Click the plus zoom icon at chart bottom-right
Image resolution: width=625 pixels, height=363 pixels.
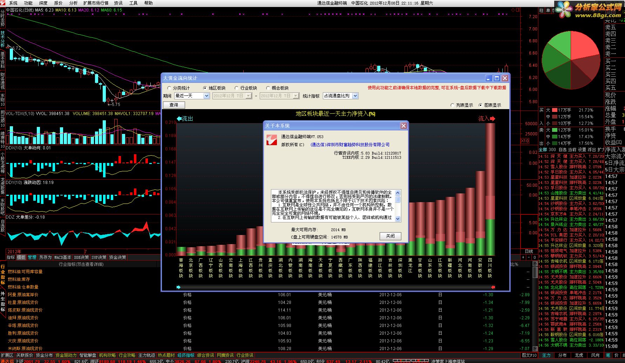pos(523,257)
